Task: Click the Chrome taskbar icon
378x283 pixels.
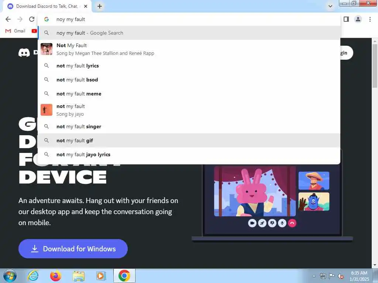Action: click(x=124, y=276)
